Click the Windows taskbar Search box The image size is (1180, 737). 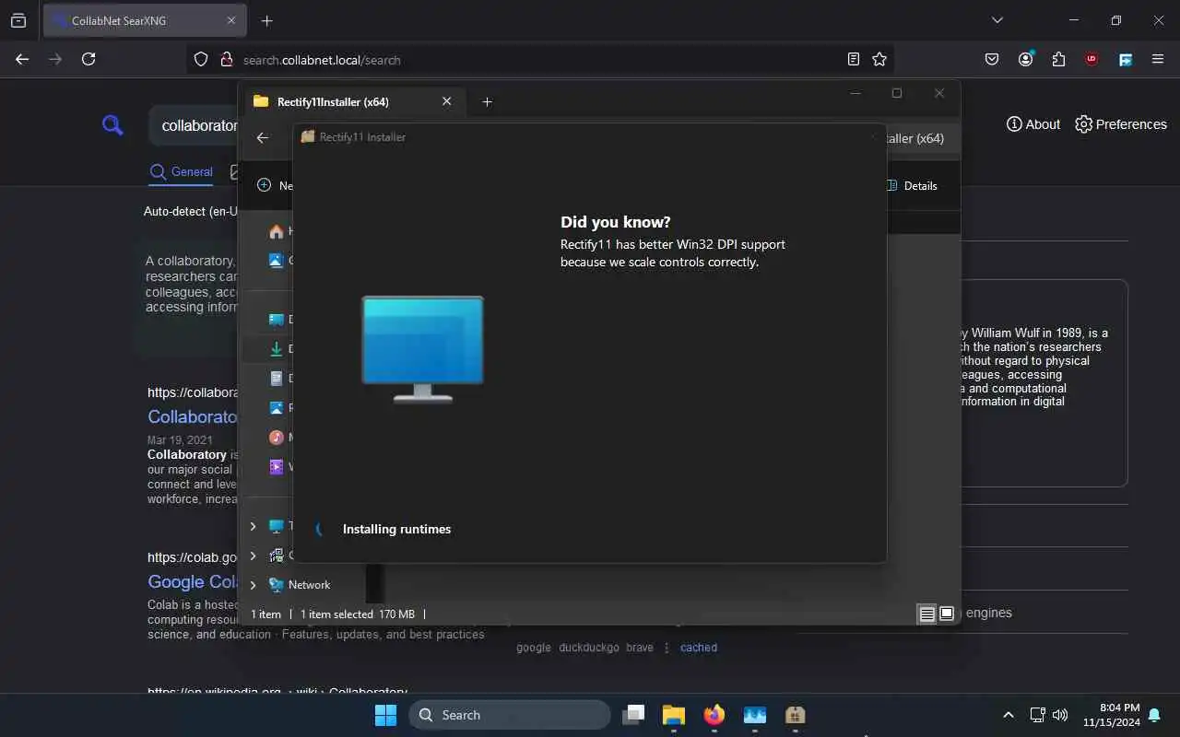pos(510,715)
